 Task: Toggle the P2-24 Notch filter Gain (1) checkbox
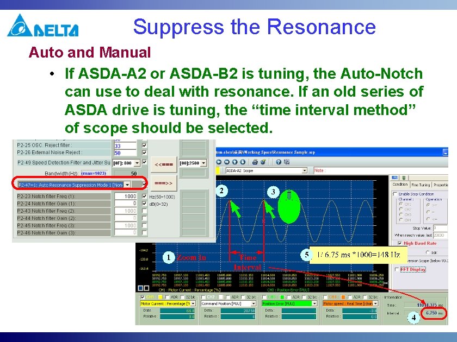[x=144, y=204]
